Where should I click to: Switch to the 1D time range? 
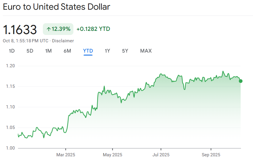click(x=12, y=51)
